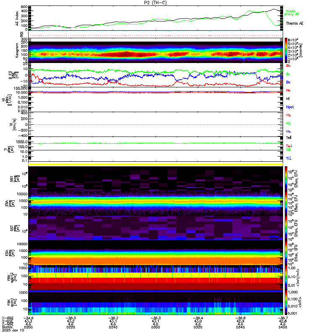Click the dotted zero line in the Vi panel
This screenshot has width=315, height=336.
(155, 124)
